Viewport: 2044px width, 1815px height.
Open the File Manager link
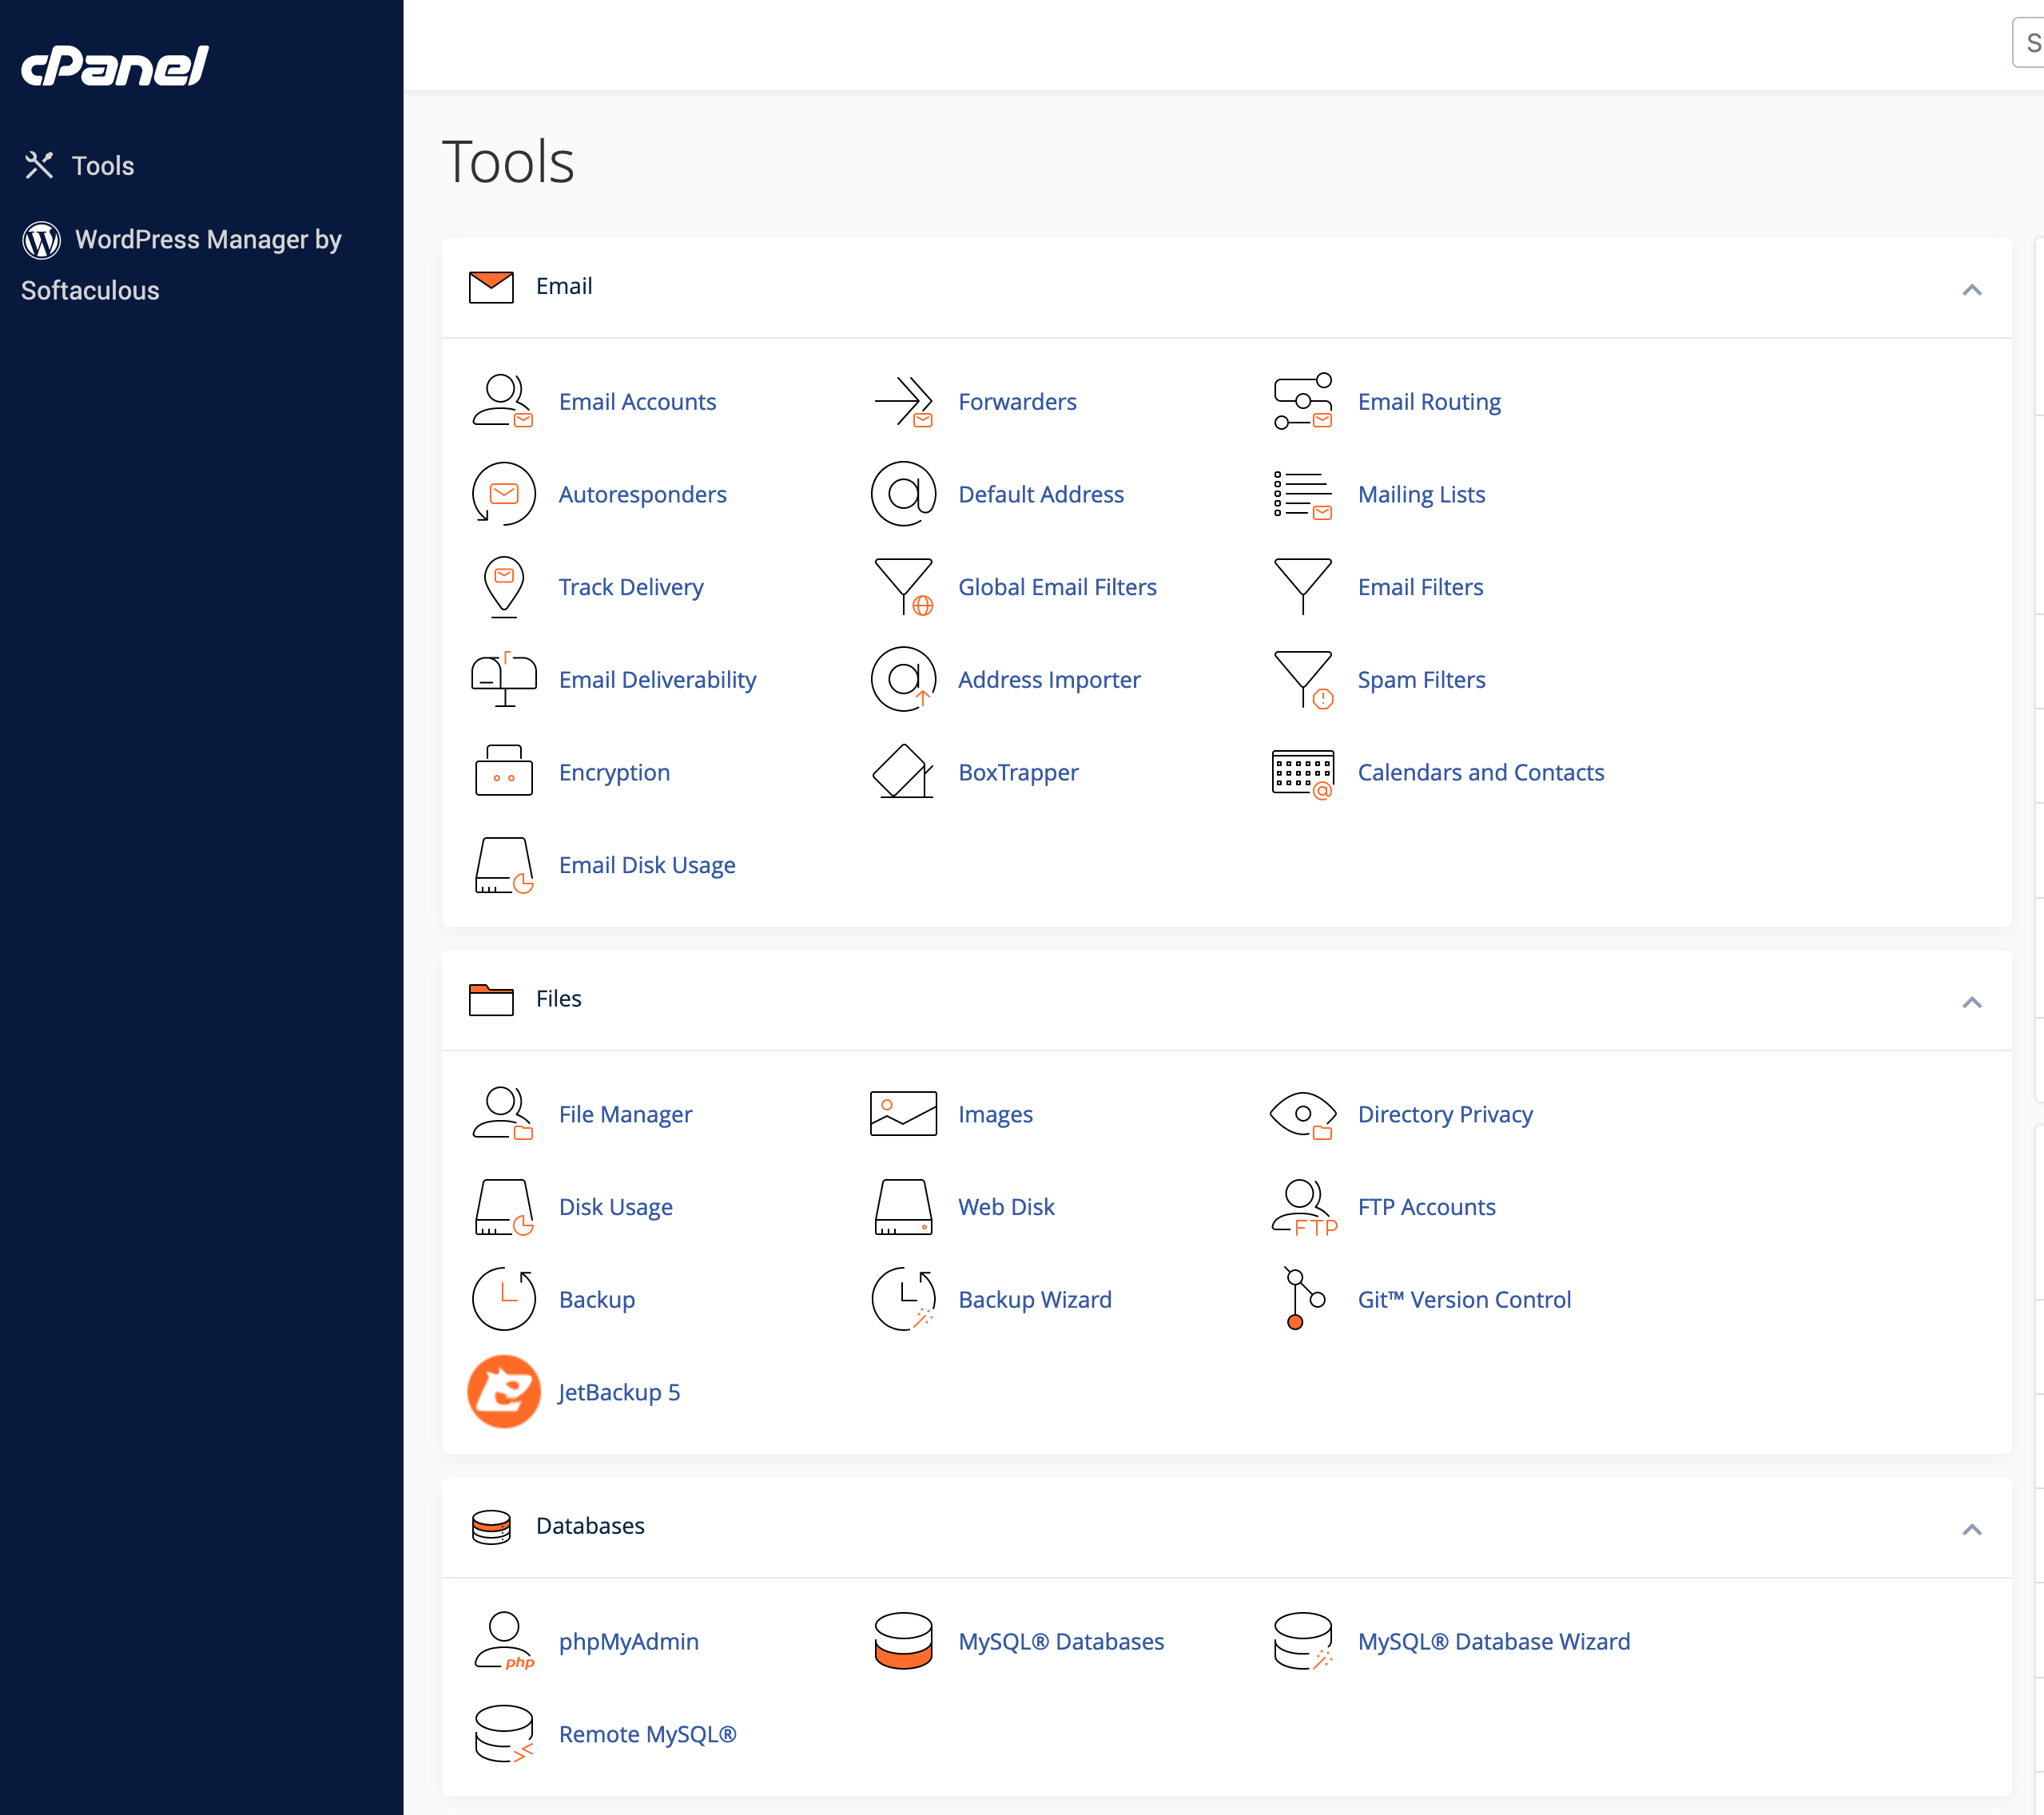[625, 1114]
